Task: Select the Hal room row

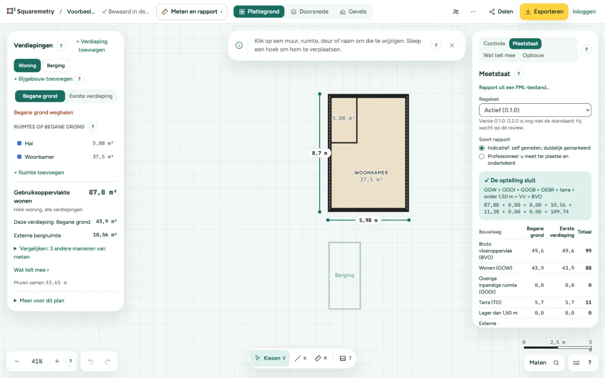Action: 66,144
